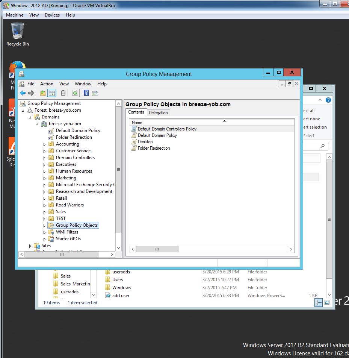Click the MMC console icon left of File menu
Screen dimensions: 349x358
(22, 84)
